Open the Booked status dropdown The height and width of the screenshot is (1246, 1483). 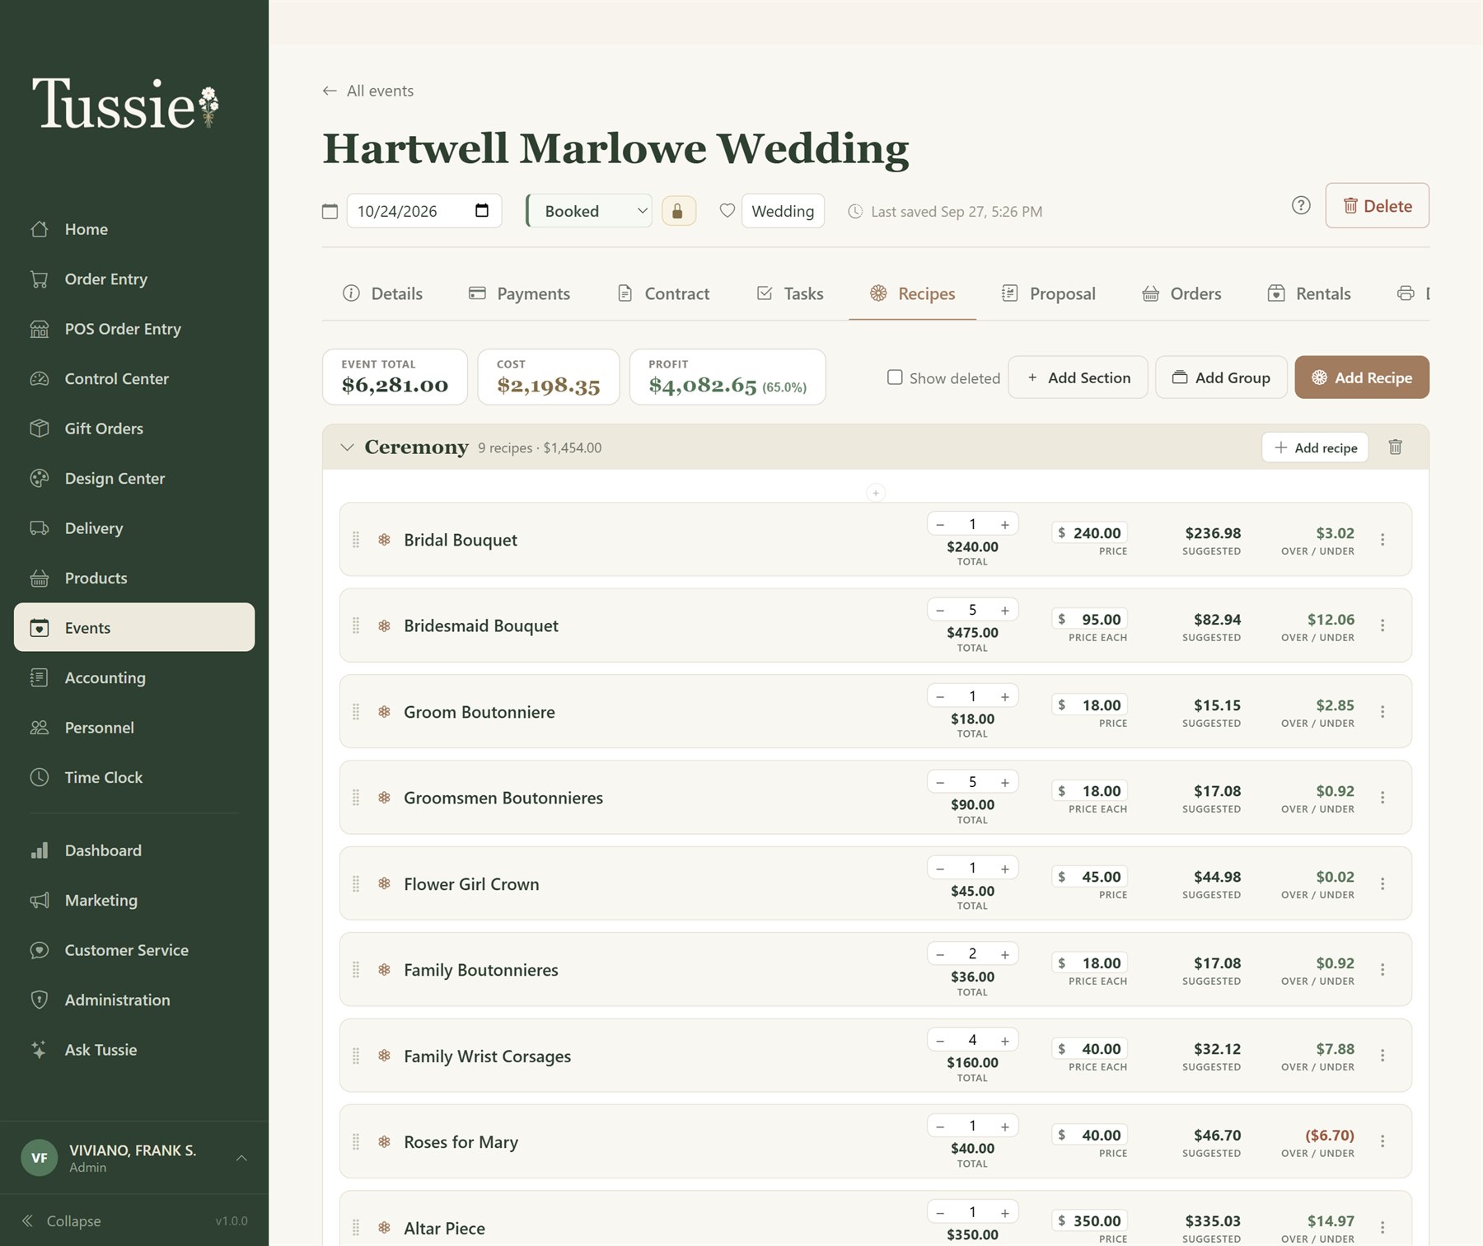point(589,211)
